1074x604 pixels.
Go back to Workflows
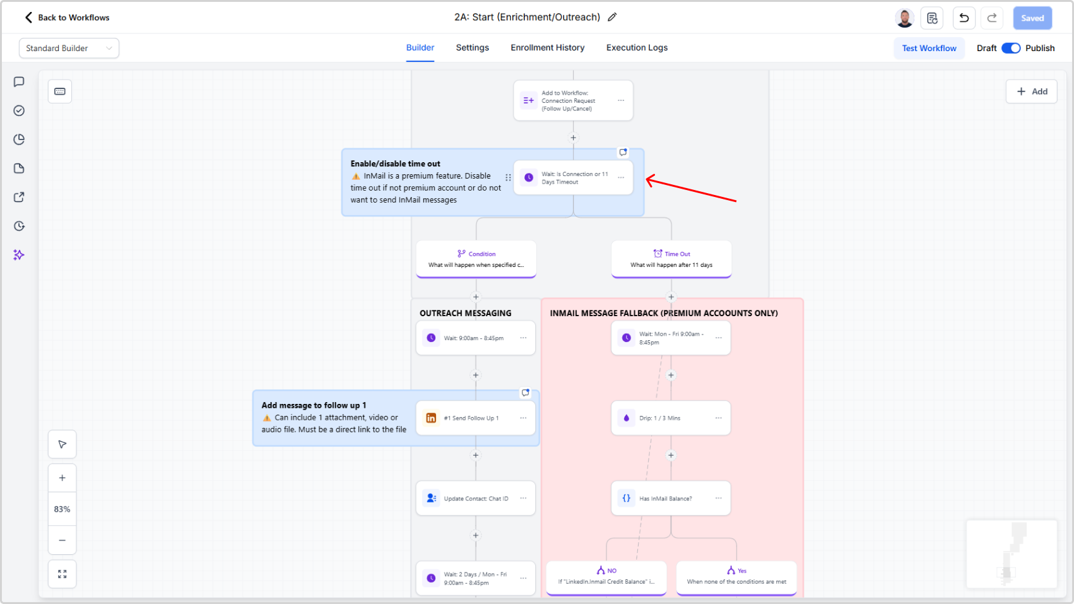coord(67,18)
